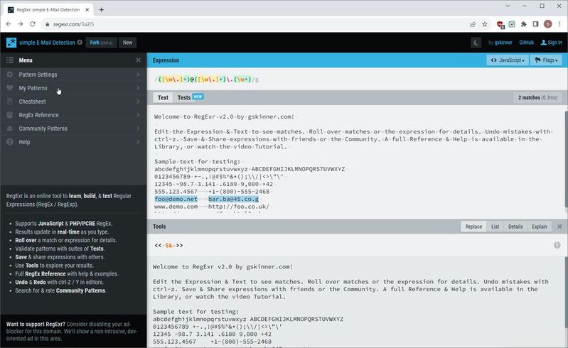Open the gskinner link
568x348 pixels.
(503, 43)
